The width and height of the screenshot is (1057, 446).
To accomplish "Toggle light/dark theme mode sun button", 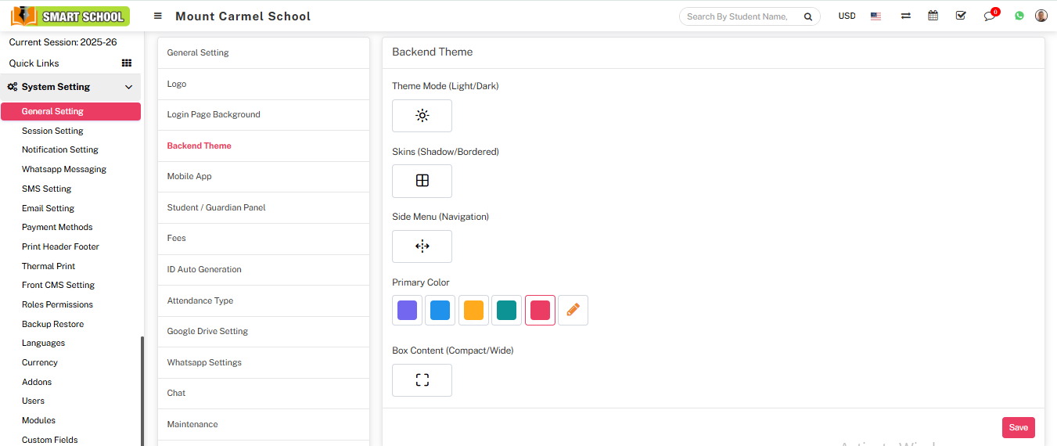I will point(422,116).
